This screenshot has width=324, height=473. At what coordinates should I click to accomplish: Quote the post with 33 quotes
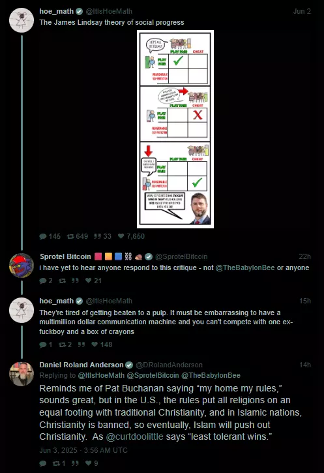(x=97, y=236)
